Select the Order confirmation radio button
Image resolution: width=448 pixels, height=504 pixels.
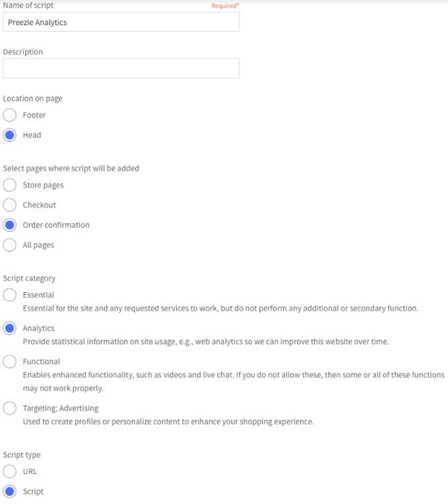point(10,225)
